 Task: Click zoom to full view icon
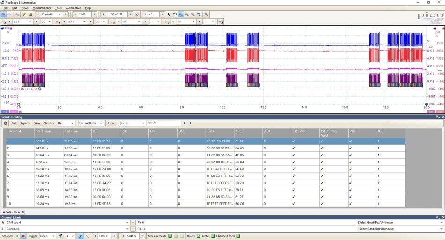tap(206, 14)
